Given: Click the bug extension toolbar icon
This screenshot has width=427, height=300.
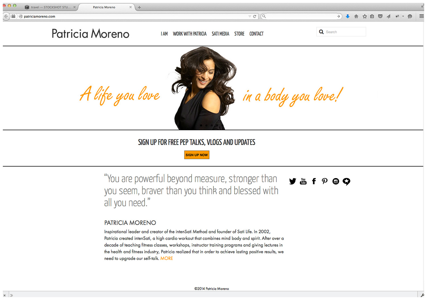Looking at the screenshot, I should pyautogui.click(x=397, y=16).
